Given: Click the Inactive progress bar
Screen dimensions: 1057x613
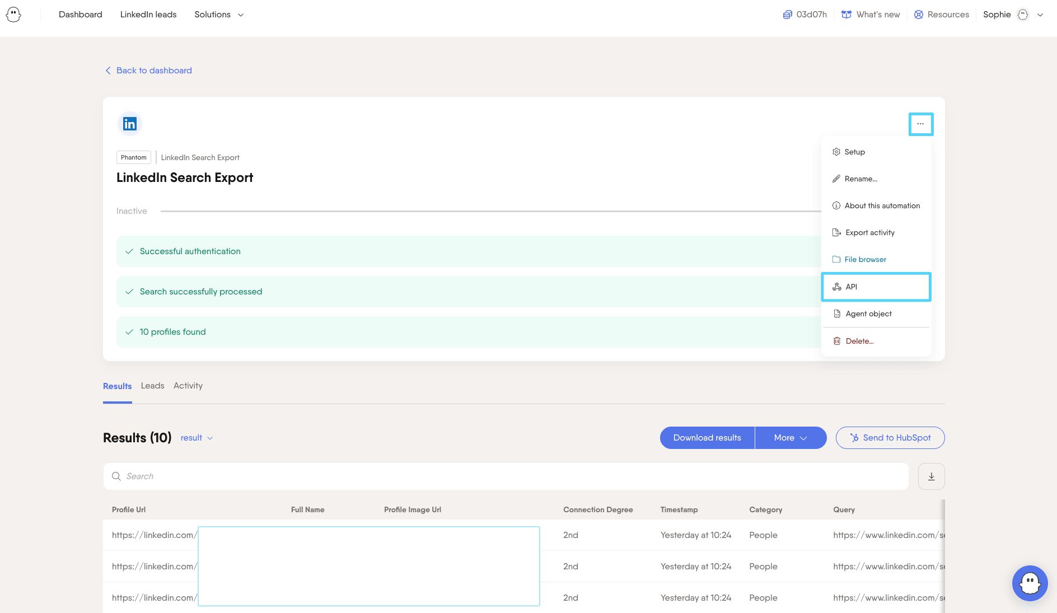Looking at the screenshot, I should point(490,211).
